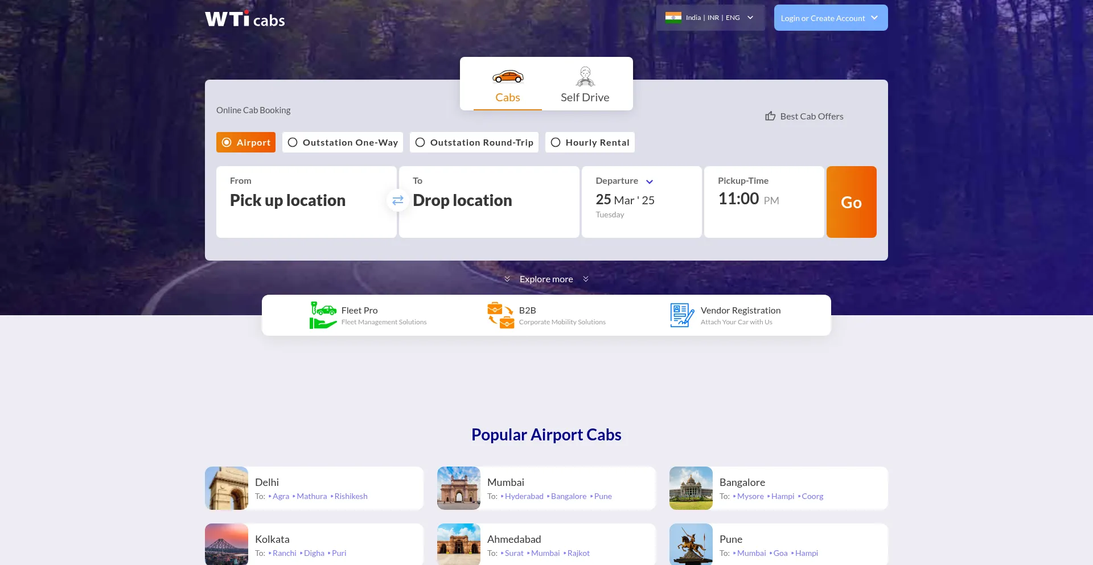Click the B2B briefcase icon
The image size is (1093, 565).
(500, 315)
